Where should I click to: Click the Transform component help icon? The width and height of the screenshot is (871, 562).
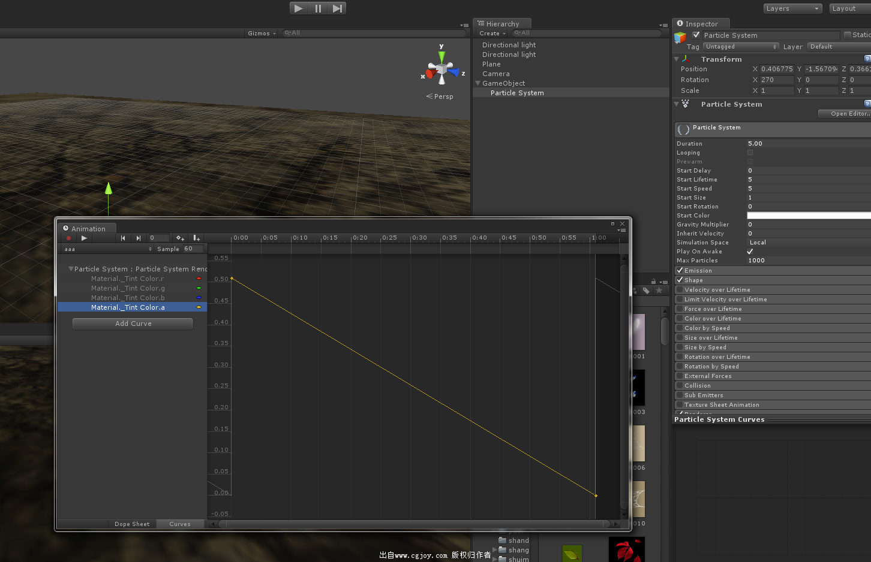867,59
